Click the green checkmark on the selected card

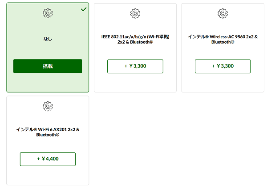pos(84,9)
